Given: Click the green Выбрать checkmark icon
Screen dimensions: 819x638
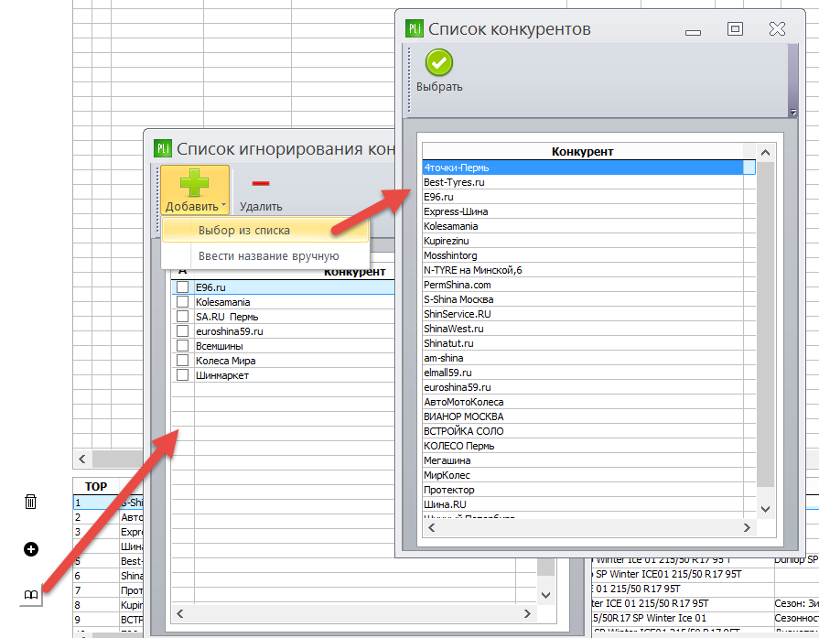Looking at the screenshot, I should coord(438,63).
